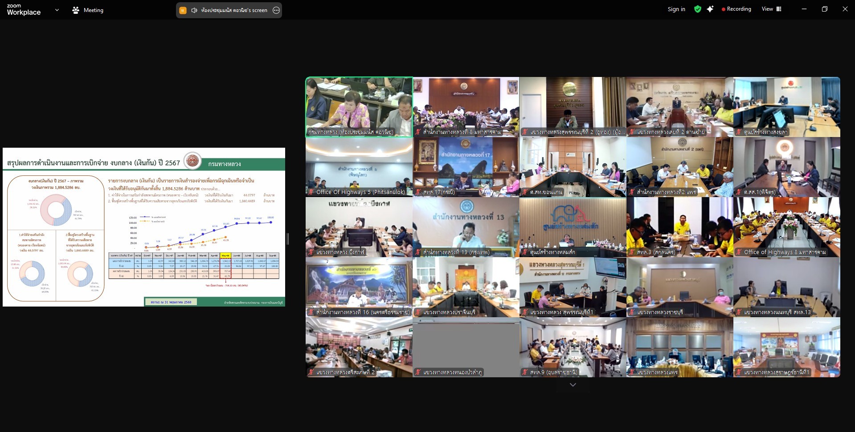
Task: Toggle shared screen audio speaker icon
Action: (194, 10)
